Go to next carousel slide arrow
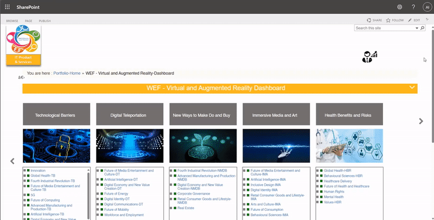The height and width of the screenshot is (220, 434). pos(421,121)
